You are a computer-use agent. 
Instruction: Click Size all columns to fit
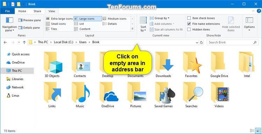166,29
